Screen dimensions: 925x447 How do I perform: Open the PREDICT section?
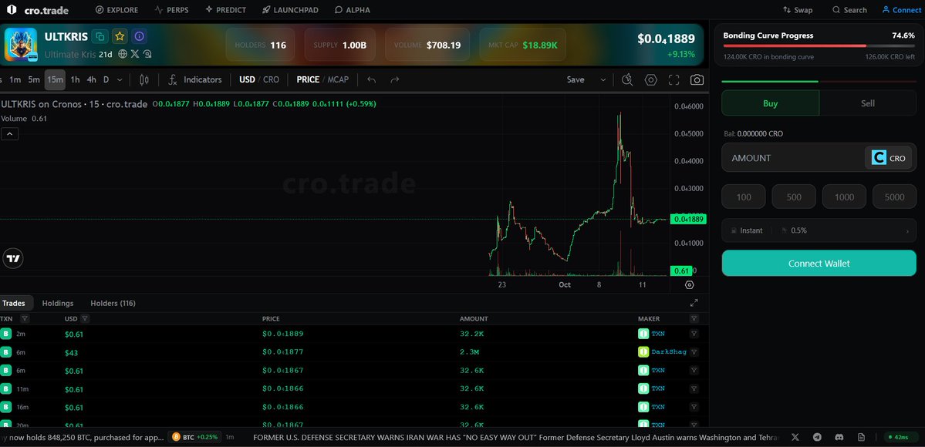click(x=226, y=10)
